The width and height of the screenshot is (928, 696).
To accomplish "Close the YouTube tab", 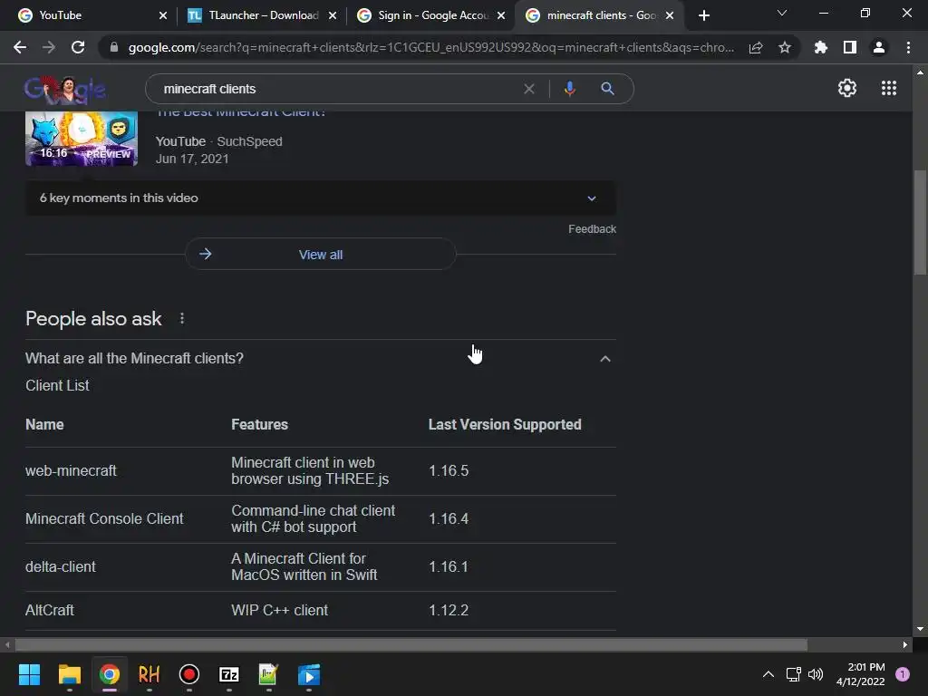I will (163, 15).
